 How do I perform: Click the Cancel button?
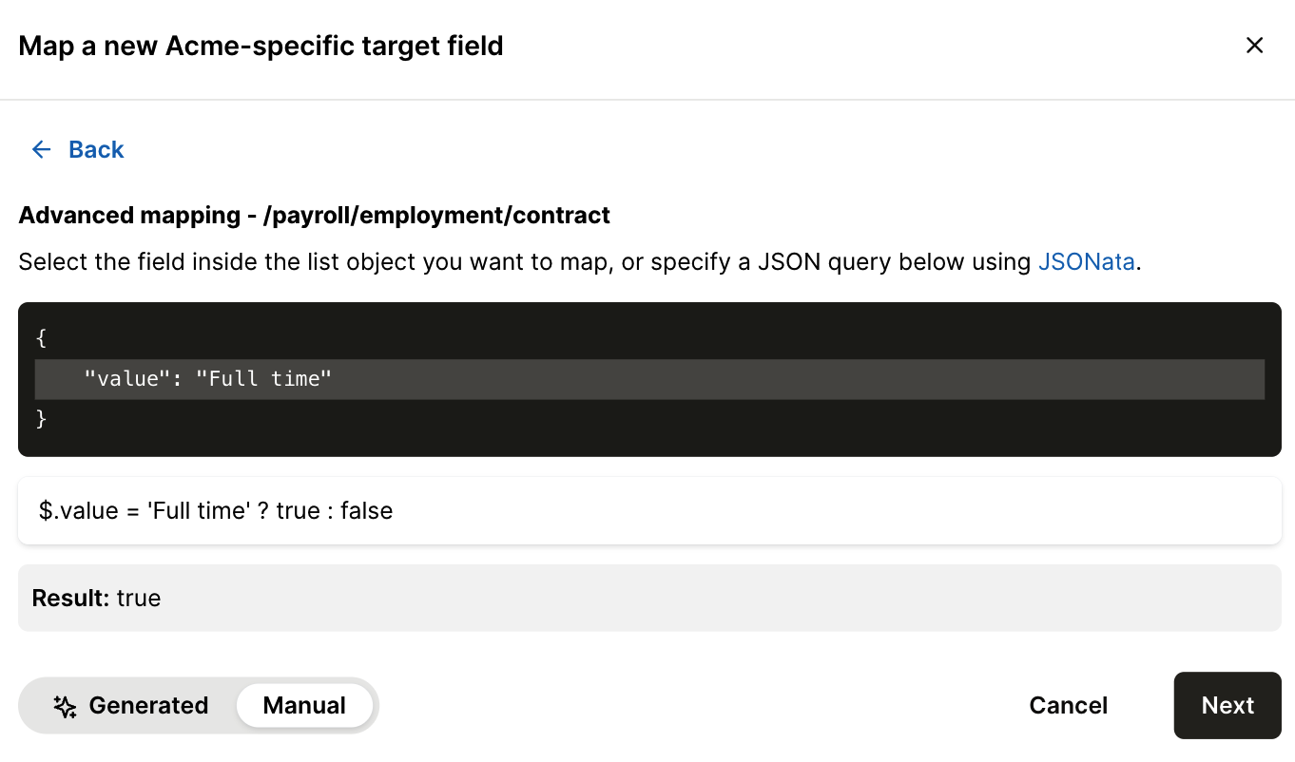tap(1068, 706)
